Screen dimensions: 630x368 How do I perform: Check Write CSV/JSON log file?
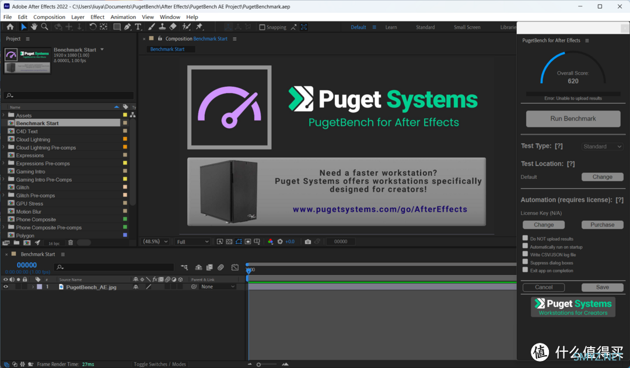(x=525, y=254)
